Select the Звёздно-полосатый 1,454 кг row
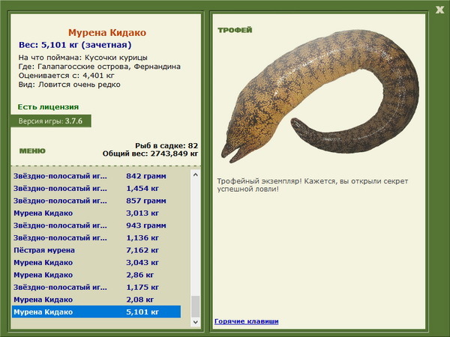Image resolution: width=450 pixels, height=337 pixels. [97, 188]
